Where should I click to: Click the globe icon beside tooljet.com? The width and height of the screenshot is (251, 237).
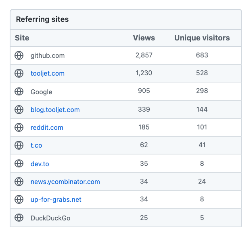19,73
